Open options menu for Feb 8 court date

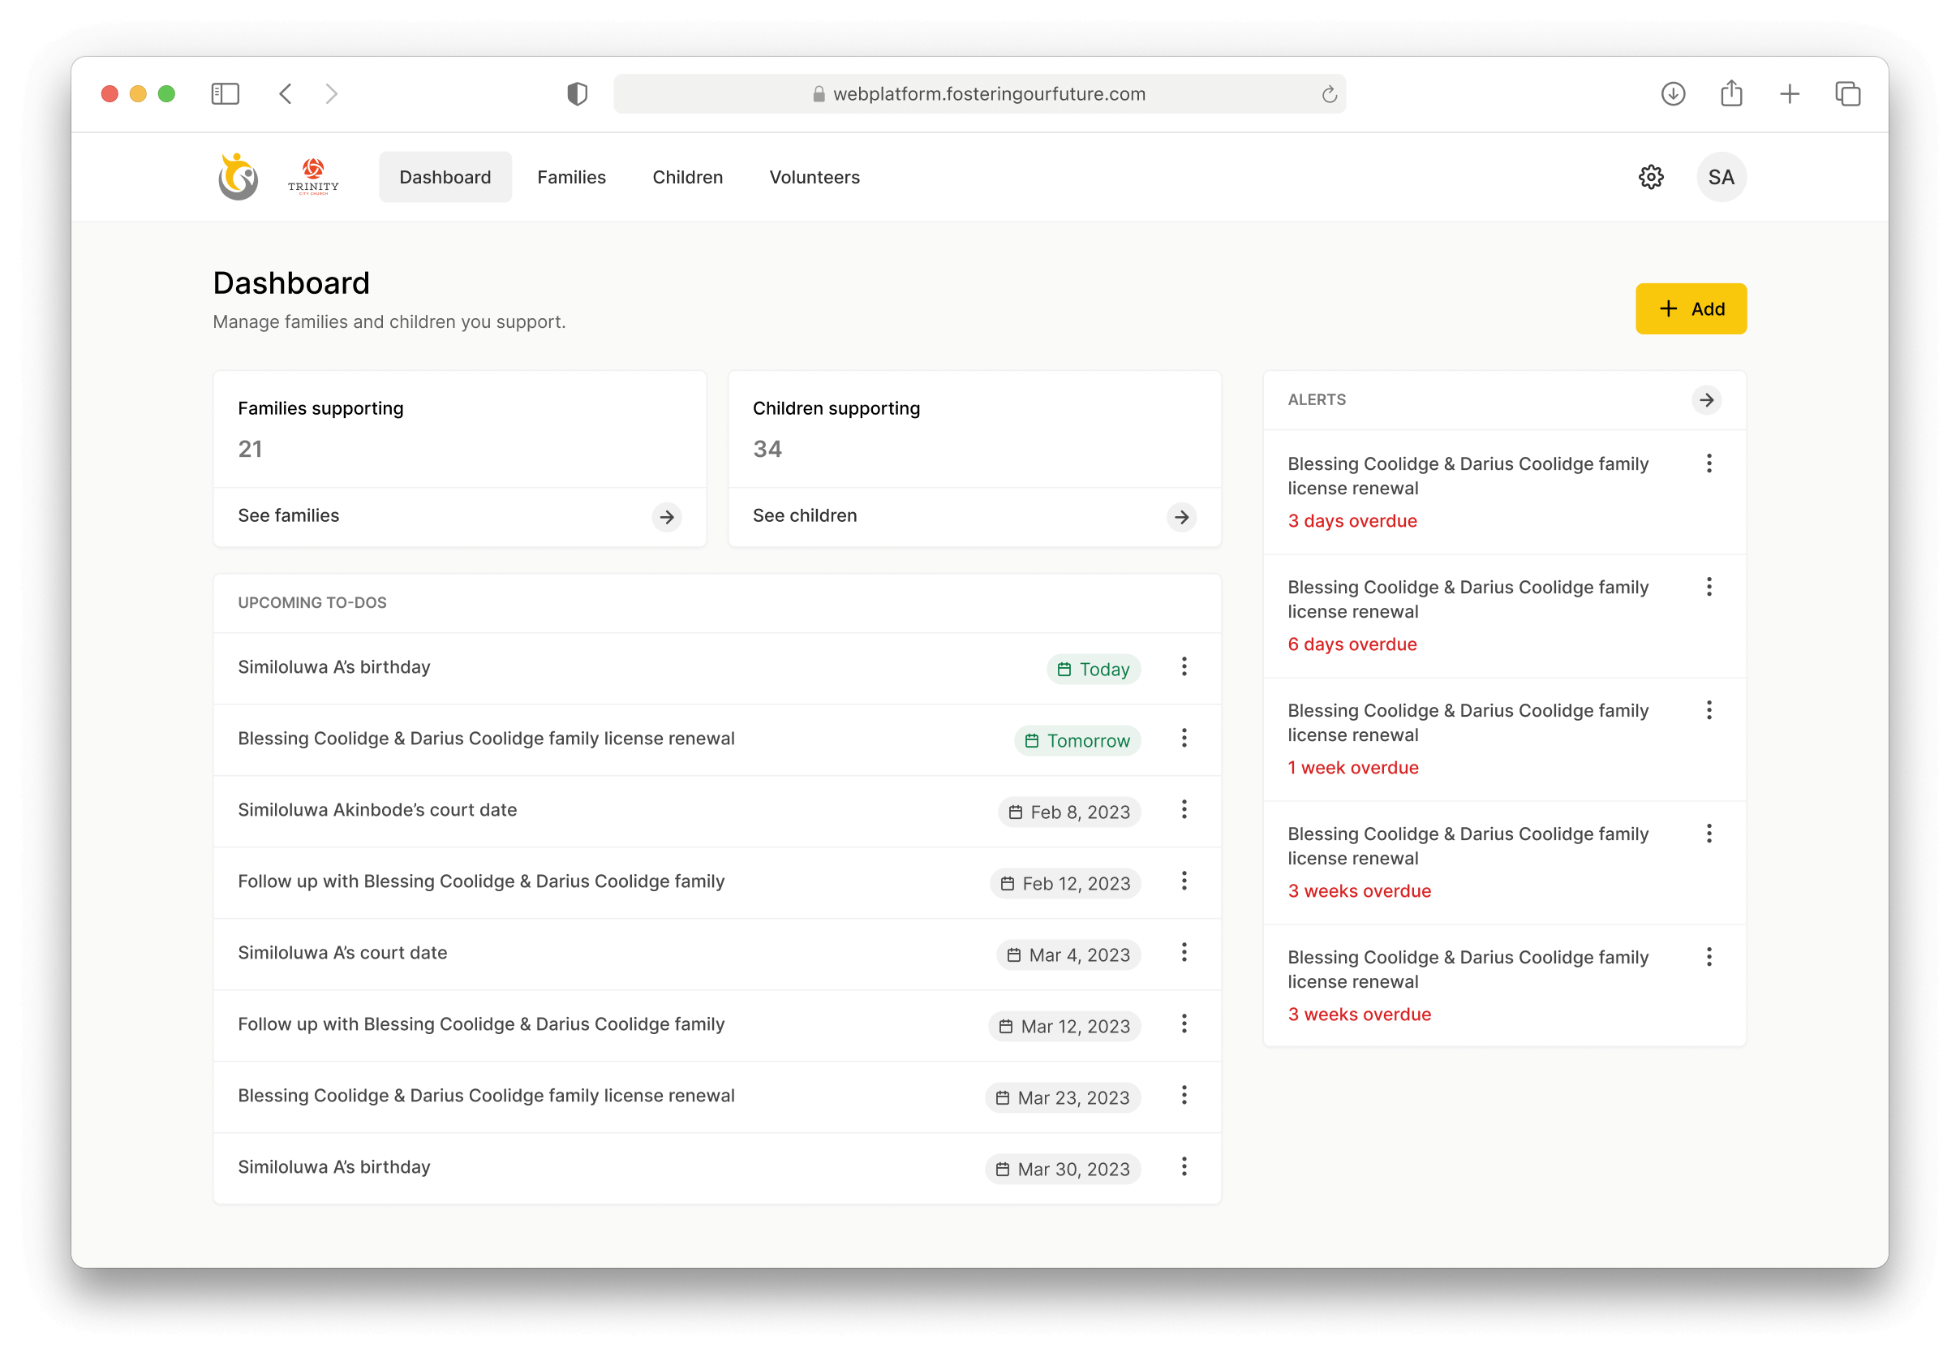(1184, 809)
